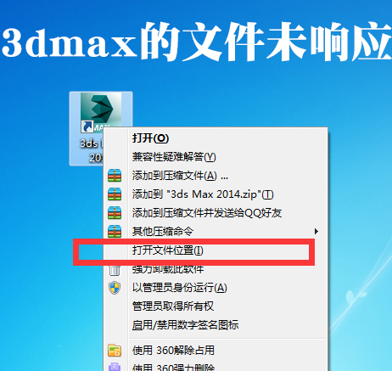Click the WinRAR icon beside 添加到压缩文件(A)

(x=115, y=176)
